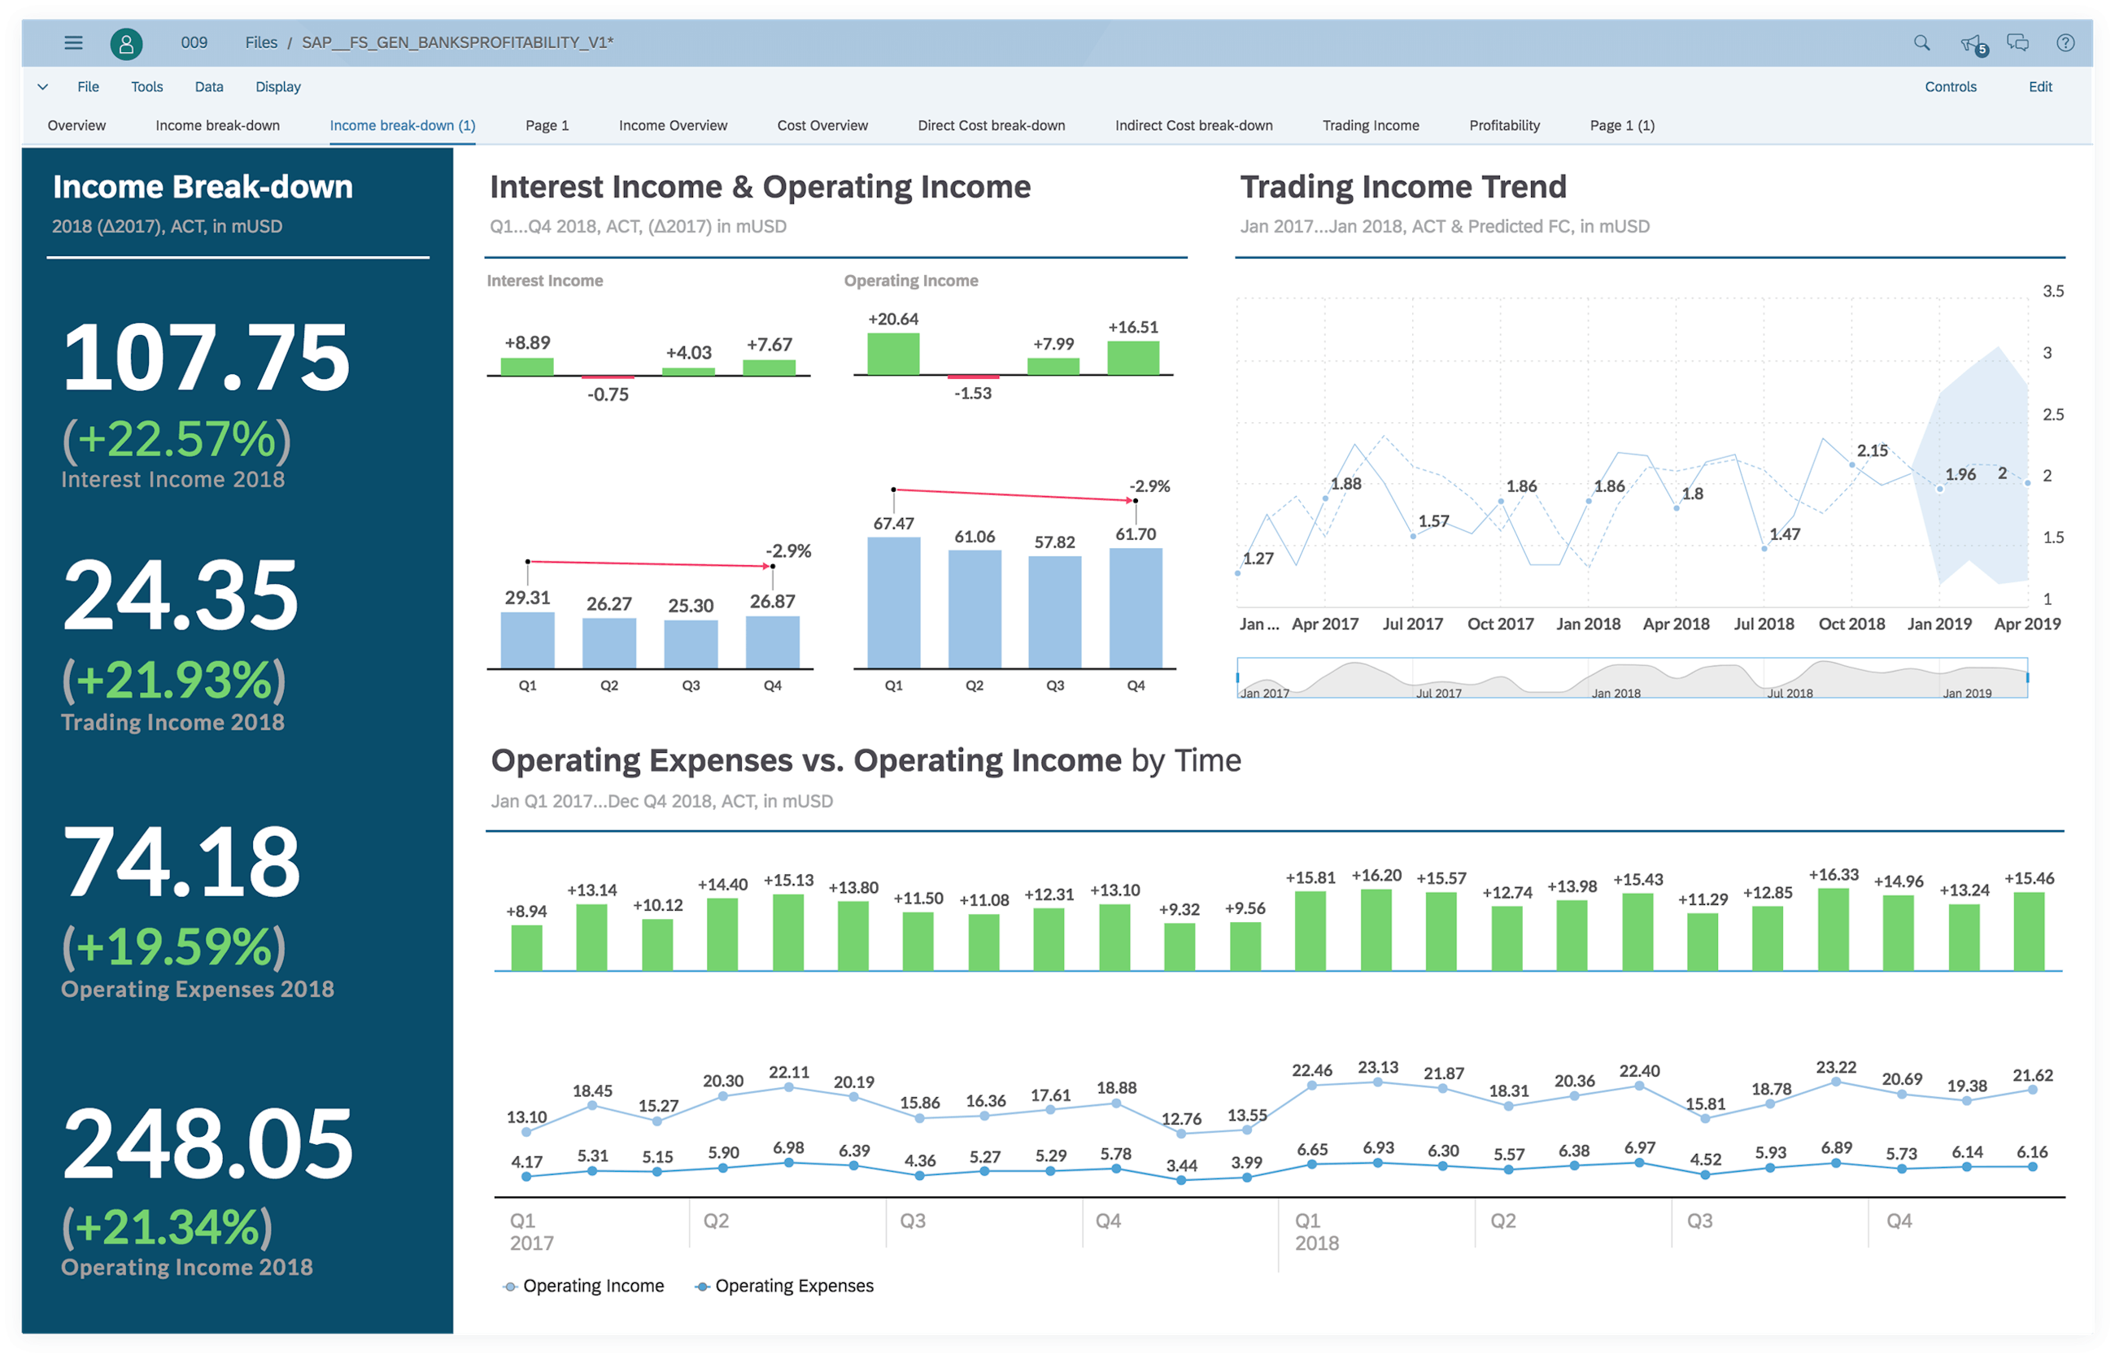Click the chat/comments icon in toolbar

coord(2020,40)
